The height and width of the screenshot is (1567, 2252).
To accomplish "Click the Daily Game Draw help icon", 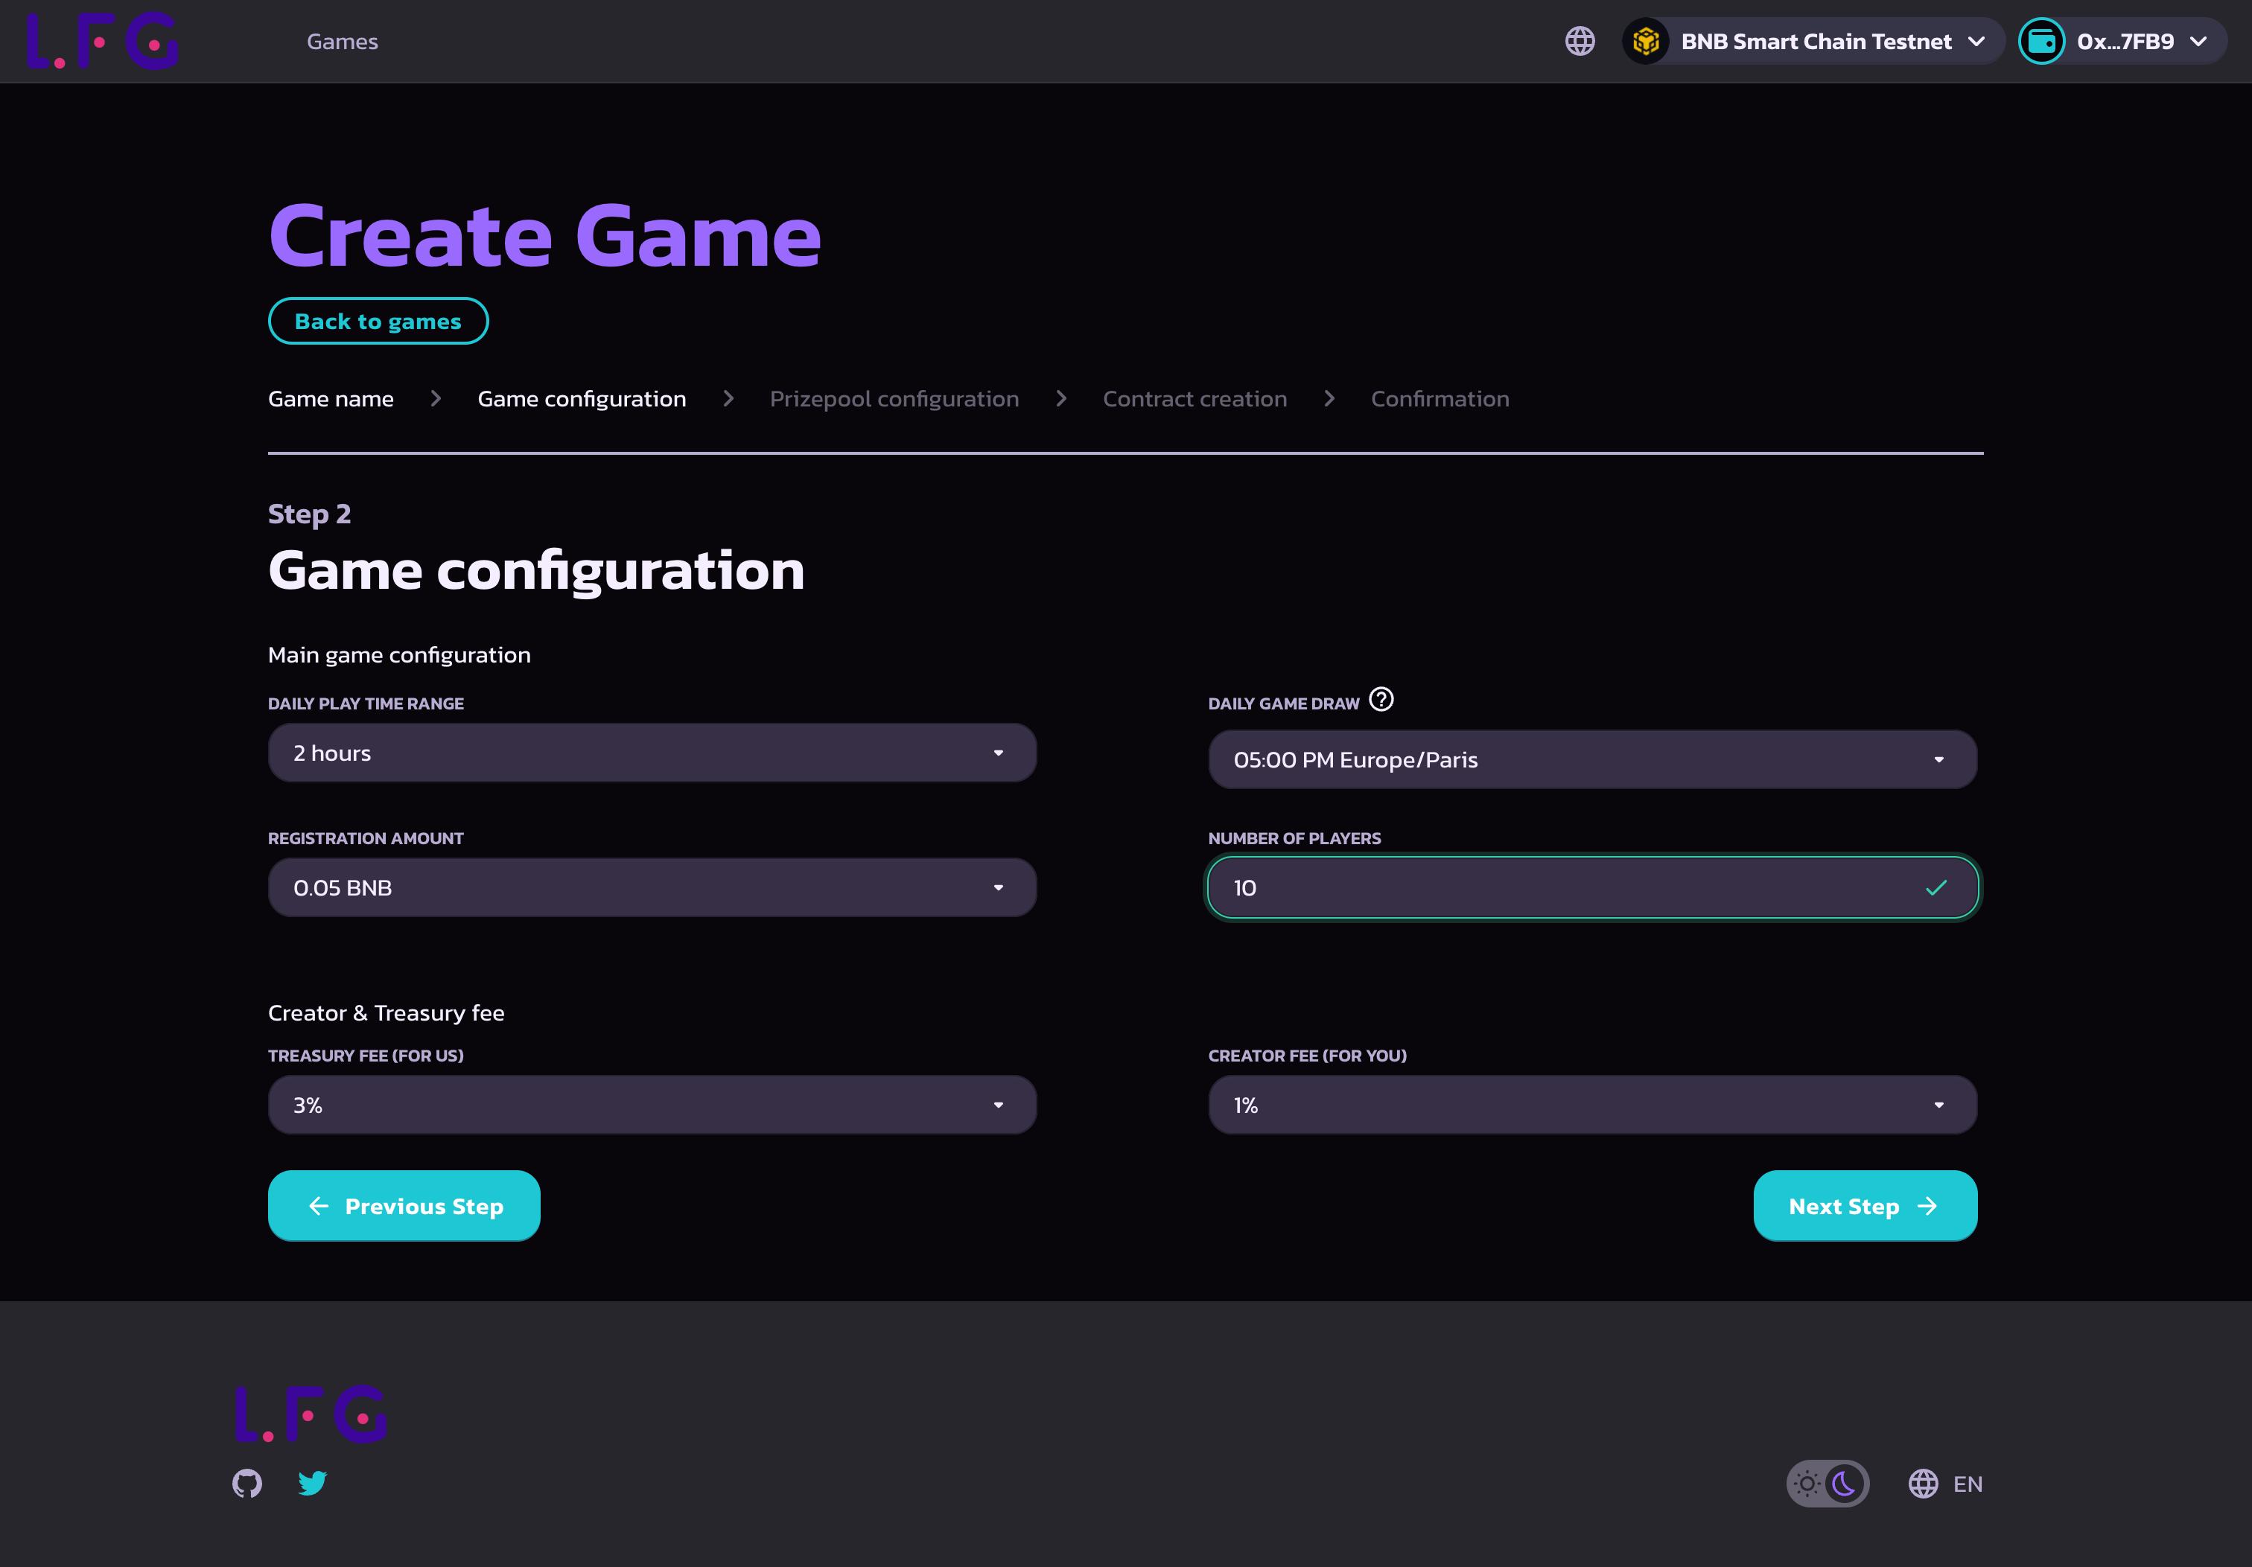I will (1381, 699).
